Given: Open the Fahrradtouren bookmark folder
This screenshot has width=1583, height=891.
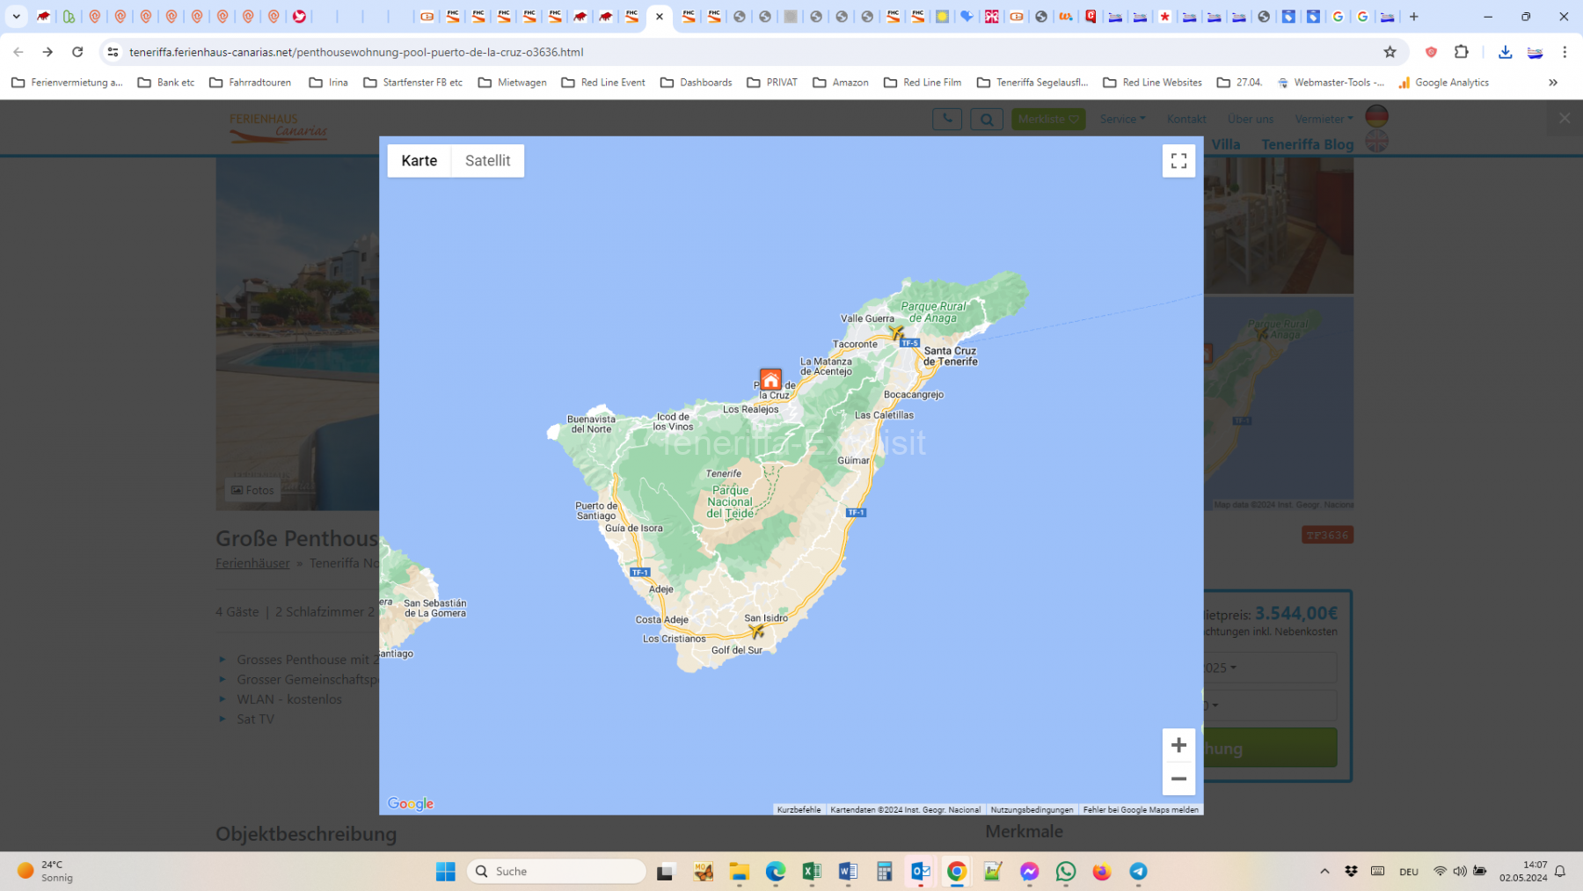Looking at the screenshot, I should 251,83.
